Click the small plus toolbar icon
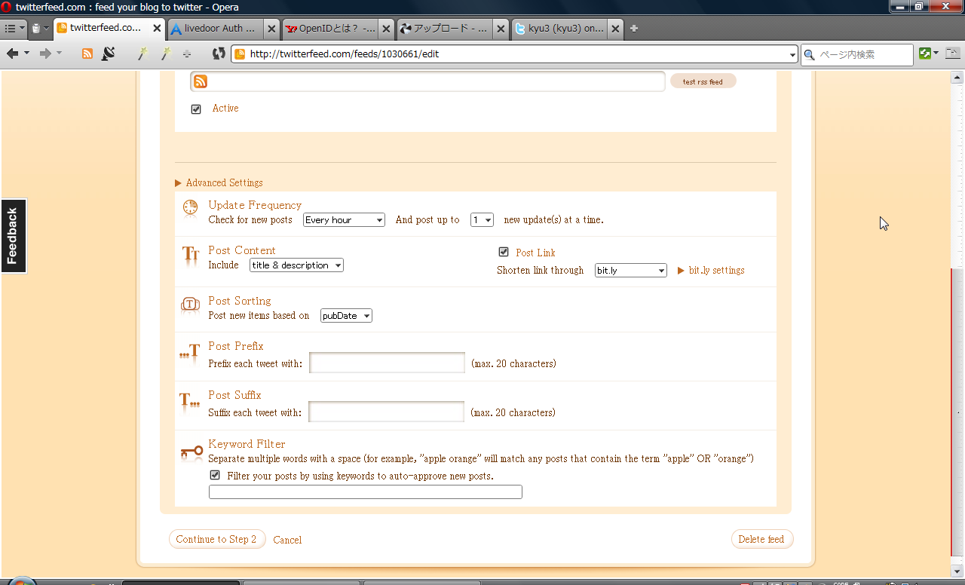 tap(187, 54)
